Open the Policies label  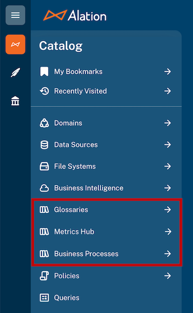pos(67,276)
